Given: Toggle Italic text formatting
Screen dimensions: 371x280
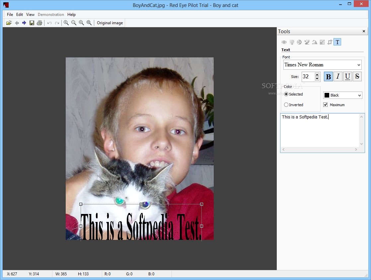Looking at the screenshot, I should (338, 77).
